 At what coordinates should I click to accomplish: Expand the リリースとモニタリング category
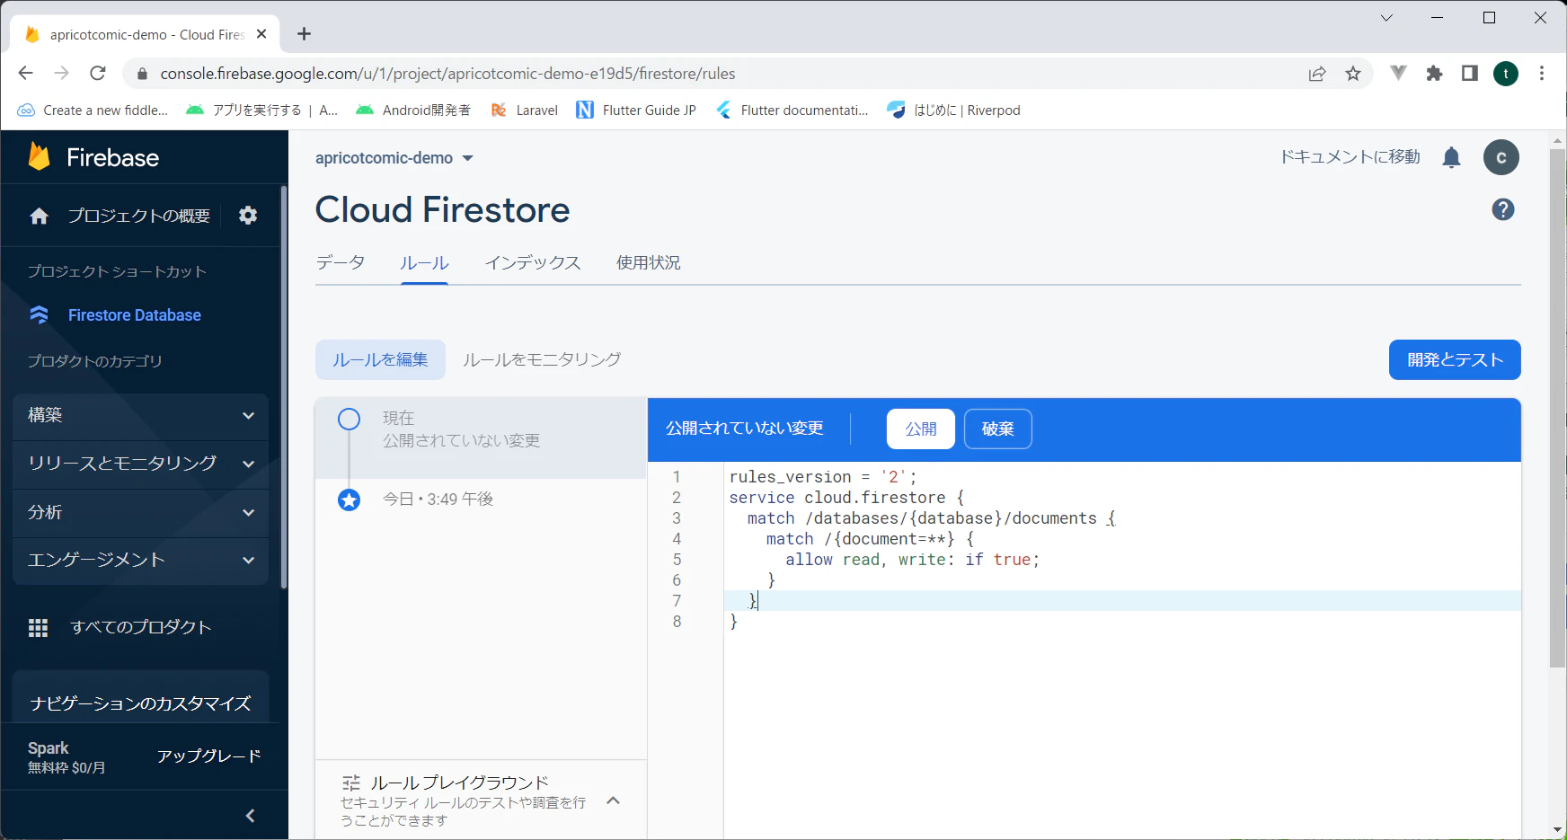(x=141, y=464)
